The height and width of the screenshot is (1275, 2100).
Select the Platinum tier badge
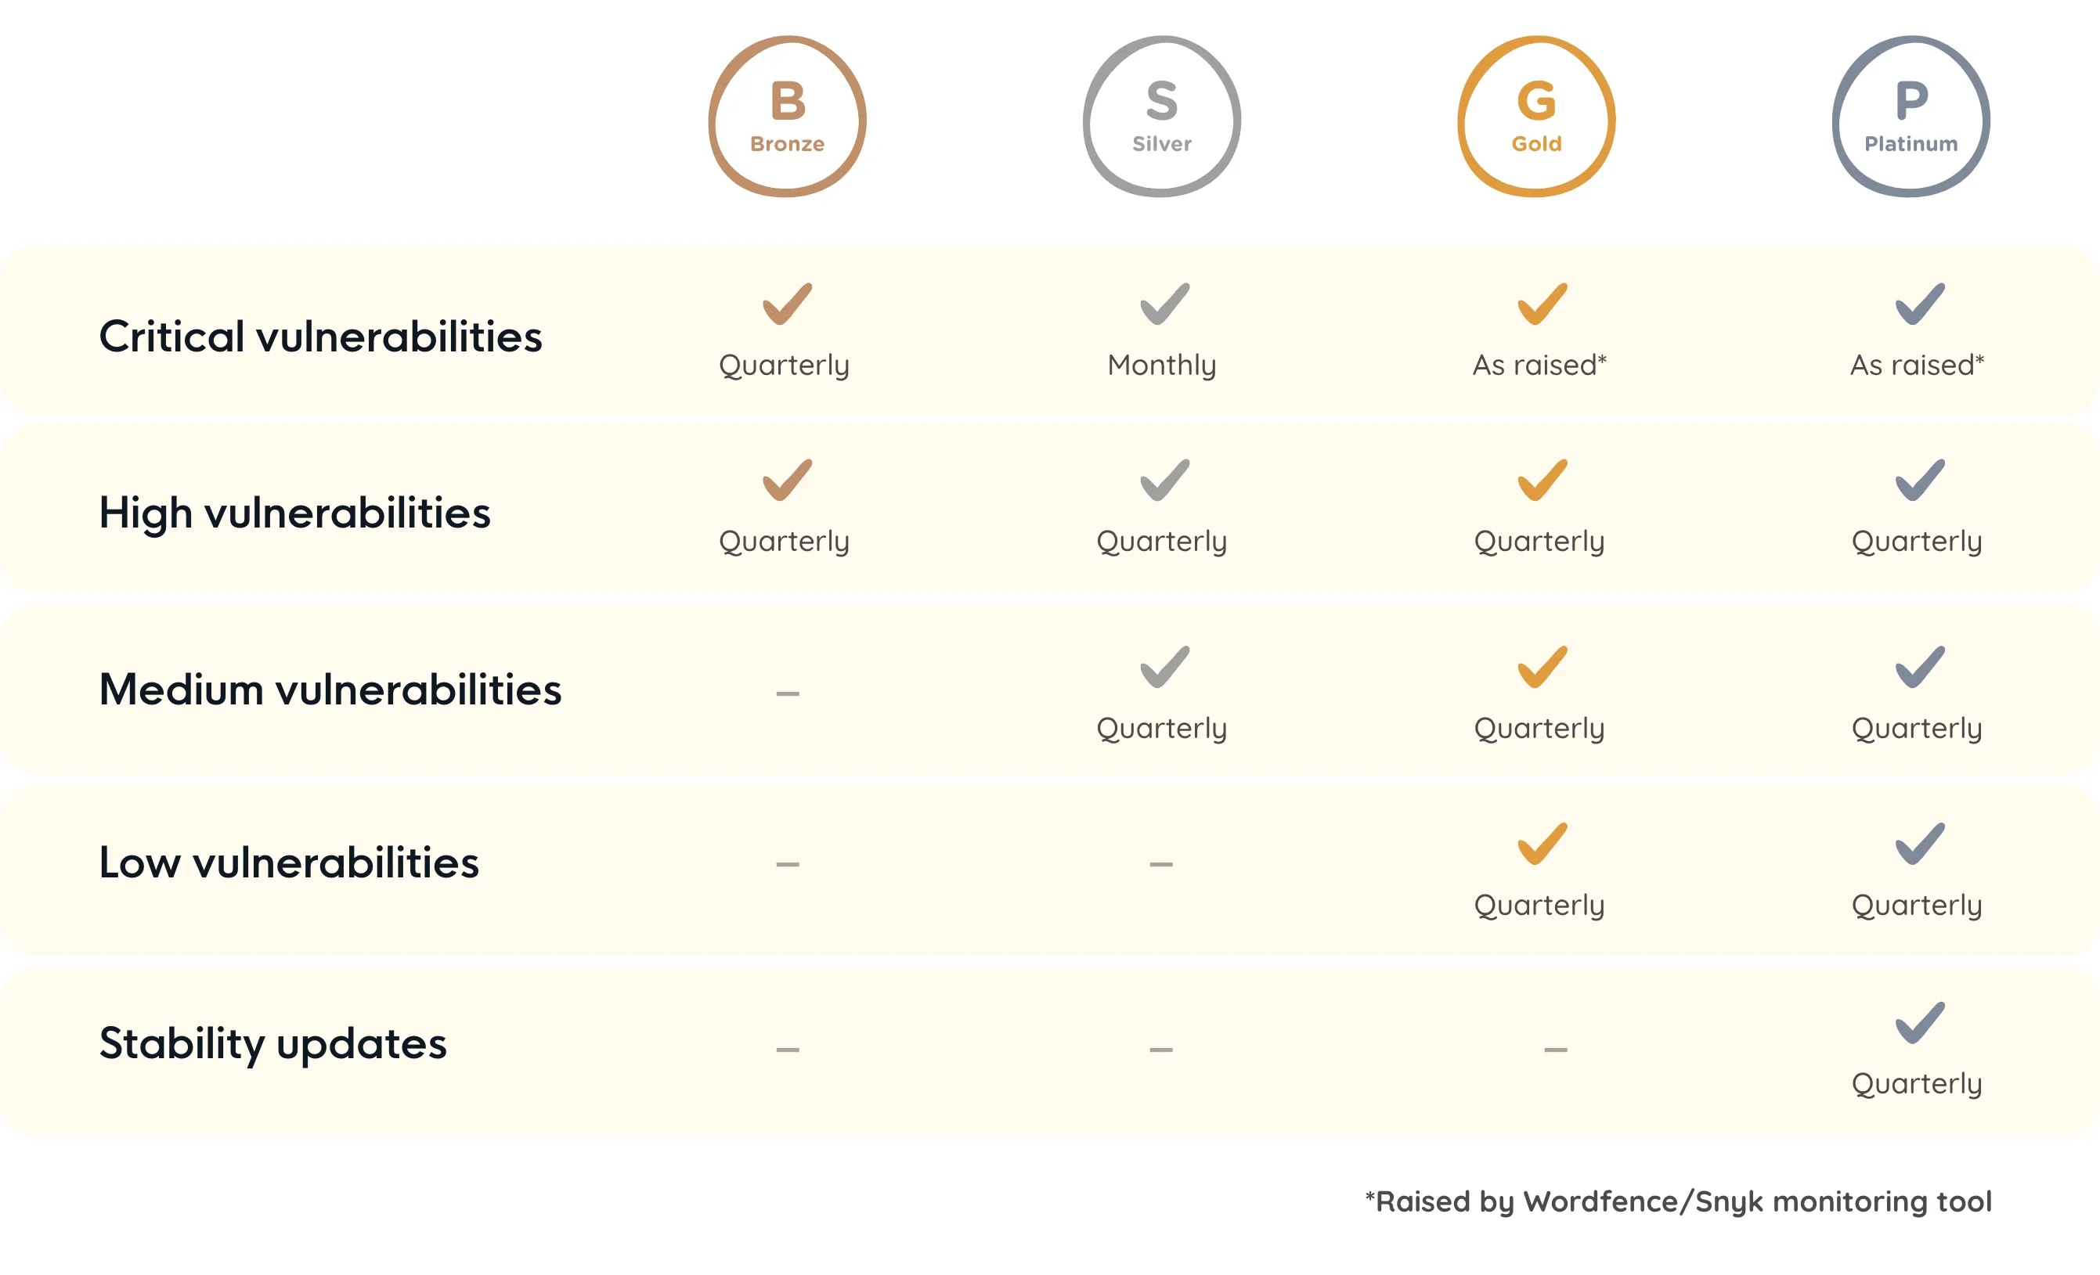click(x=1911, y=117)
